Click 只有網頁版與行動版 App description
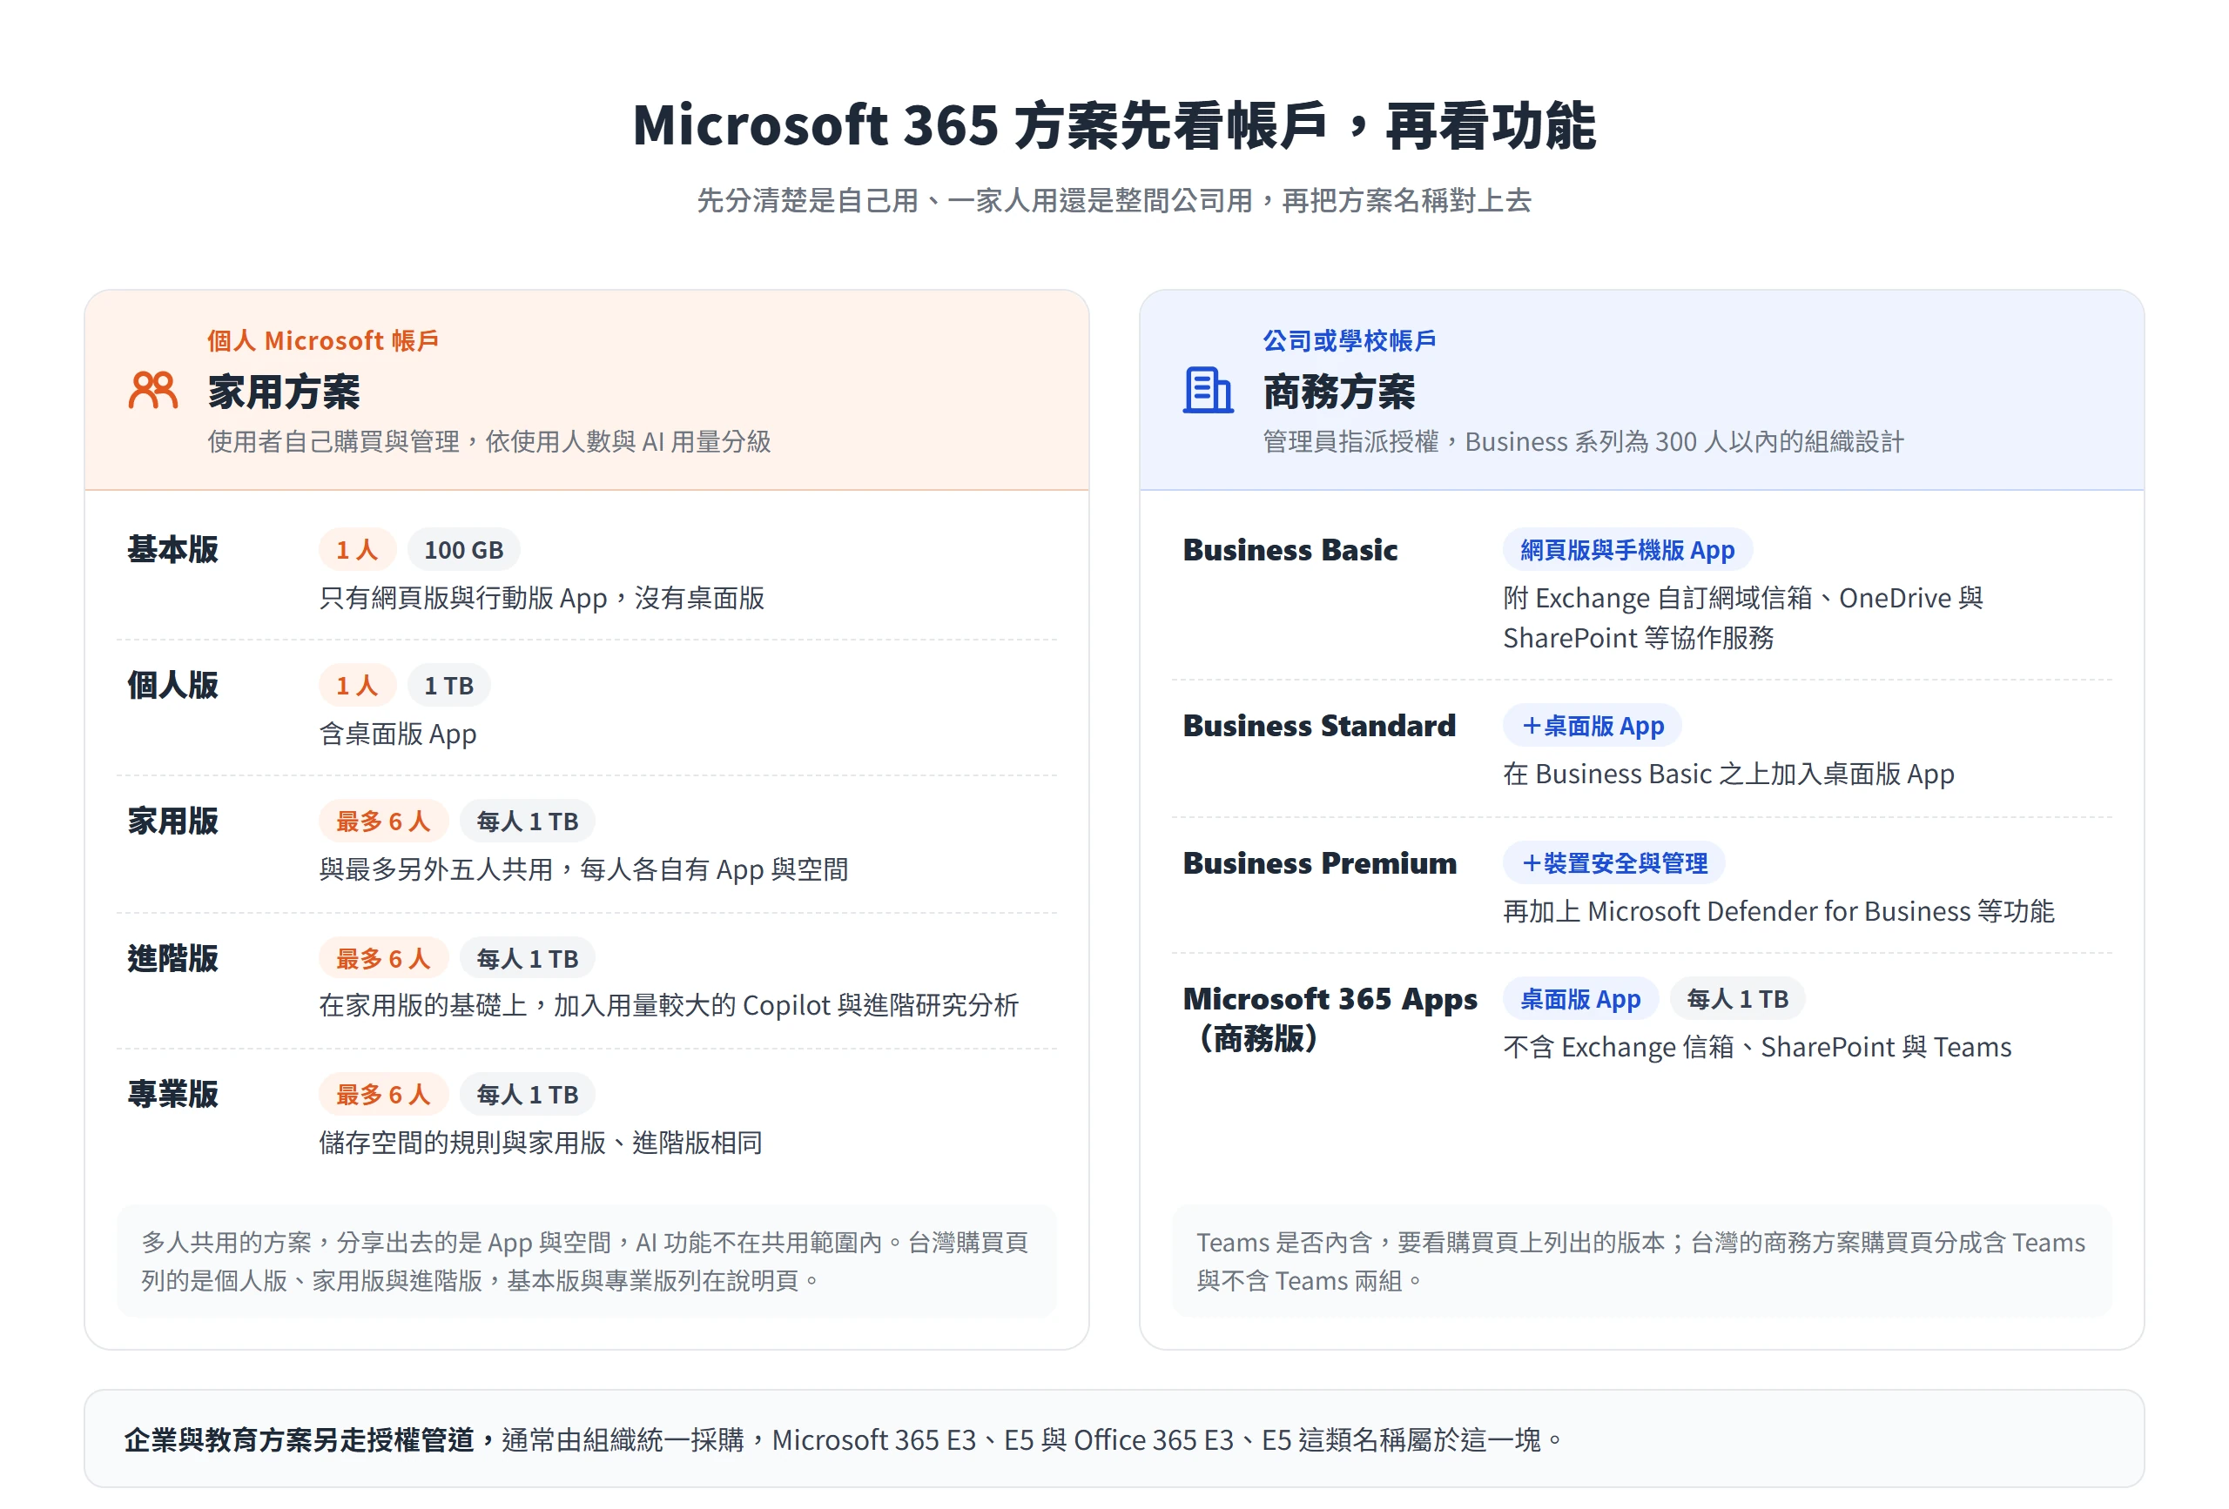 (542, 597)
